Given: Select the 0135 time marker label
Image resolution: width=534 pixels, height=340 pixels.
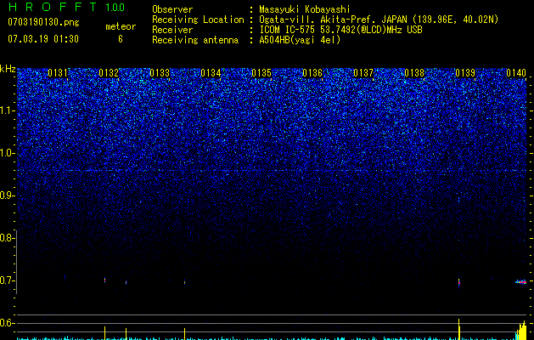Looking at the screenshot, I should tap(261, 73).
